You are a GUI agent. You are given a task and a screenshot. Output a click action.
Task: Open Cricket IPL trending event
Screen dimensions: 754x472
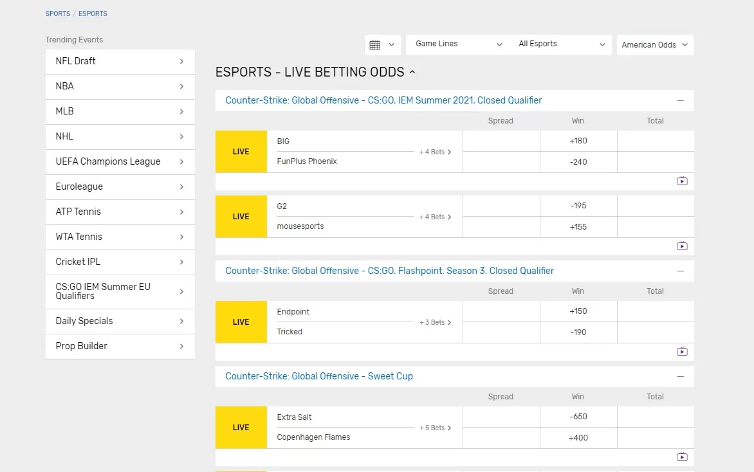point(120,262)
